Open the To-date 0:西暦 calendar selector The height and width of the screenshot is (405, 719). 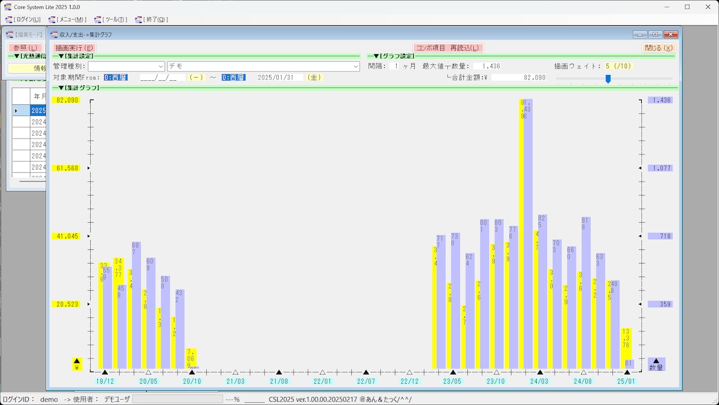coord(233,77)
